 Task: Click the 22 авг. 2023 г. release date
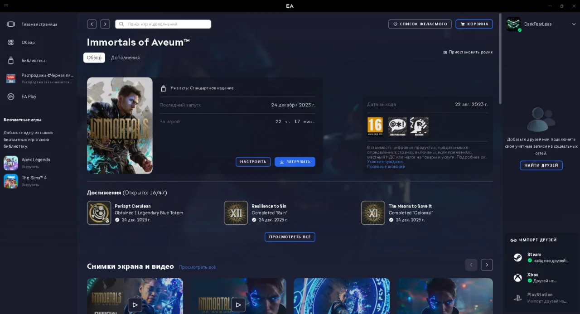click(x=472, y=104)
